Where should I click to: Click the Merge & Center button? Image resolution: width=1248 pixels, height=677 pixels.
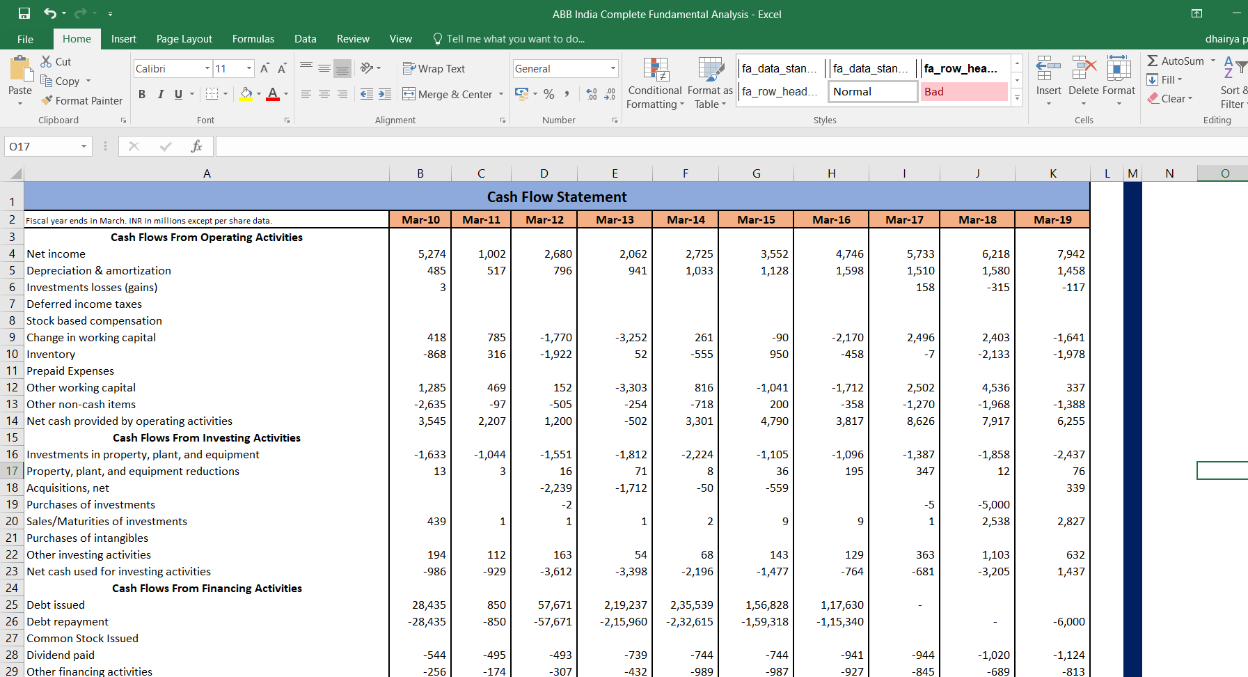(448, 94)
